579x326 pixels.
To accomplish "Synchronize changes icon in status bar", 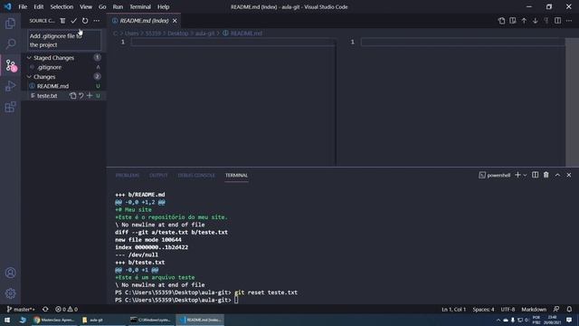I will click(45, 309).
